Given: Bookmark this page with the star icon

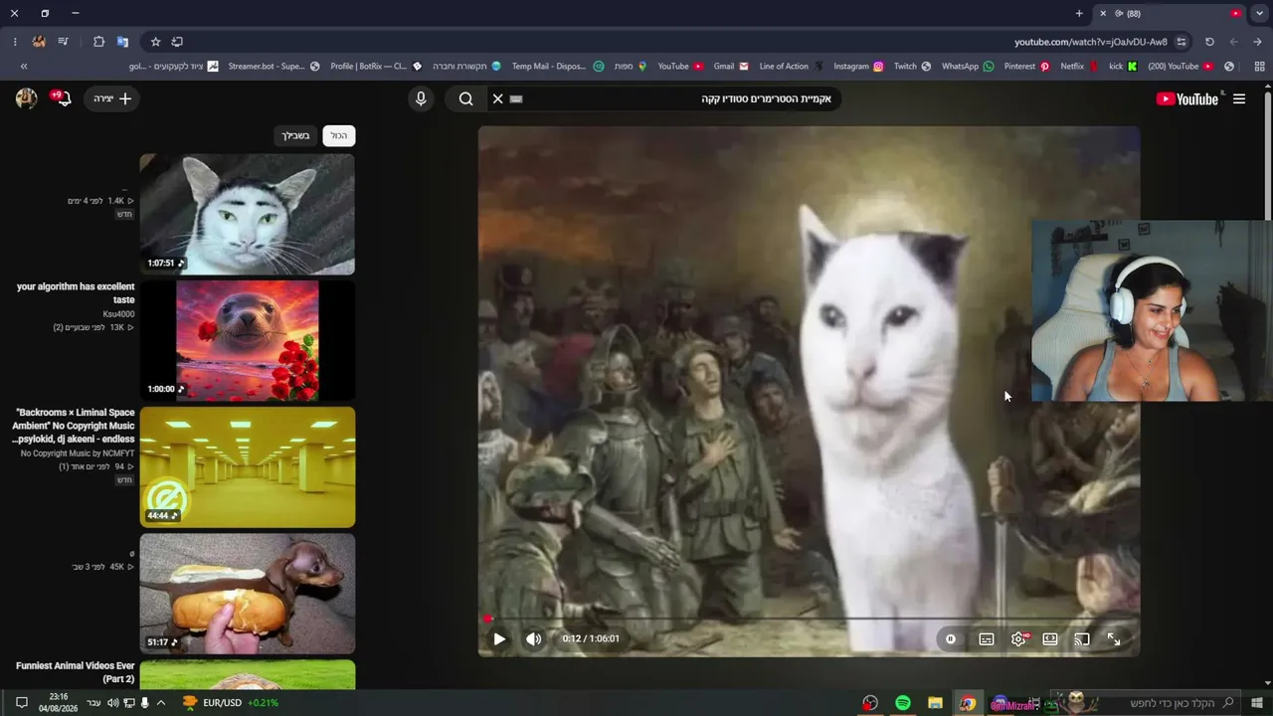Looking at the screenshot, I should (155, 42).
